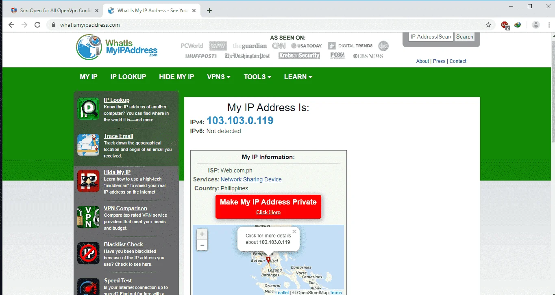The height and width of the screenshot is (295, 555).
Task: Click the KrebsOnSecurity logo
Action: click(x=299, y=56)
